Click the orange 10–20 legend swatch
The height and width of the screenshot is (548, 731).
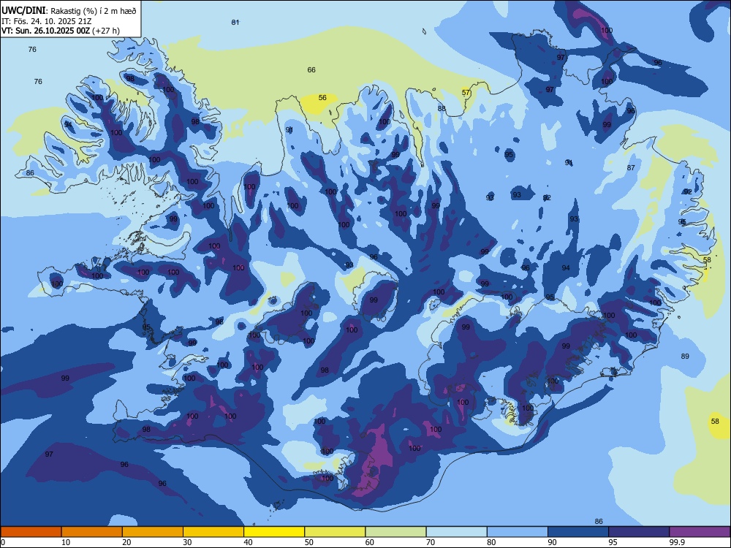92,532
